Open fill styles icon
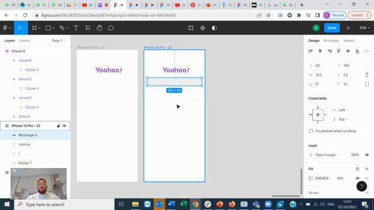This screenshot has height=210, width=374. point(357,169)
